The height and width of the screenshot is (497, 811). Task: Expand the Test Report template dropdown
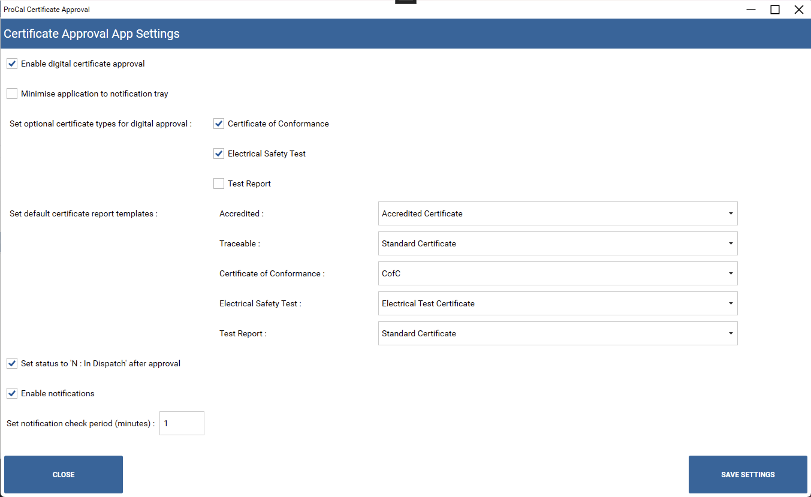(x=557, y=333)
